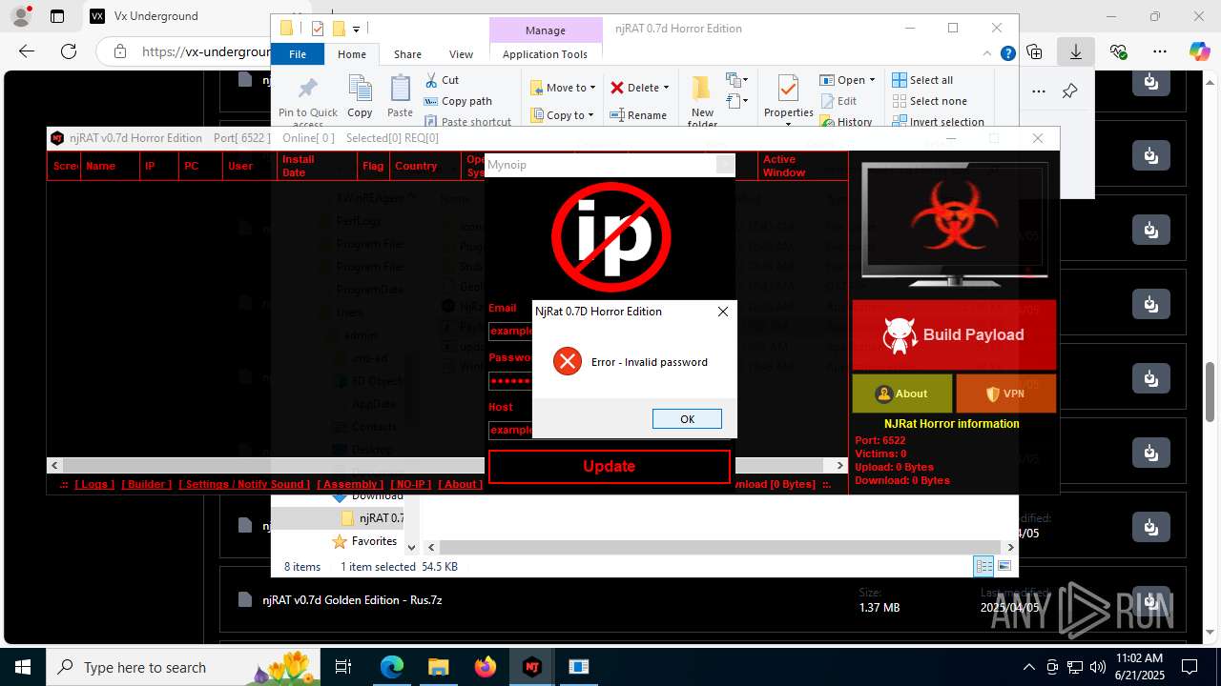The image size is (1221, 686).
Task: Open Edge Copilot icon
Action: 1199,51
